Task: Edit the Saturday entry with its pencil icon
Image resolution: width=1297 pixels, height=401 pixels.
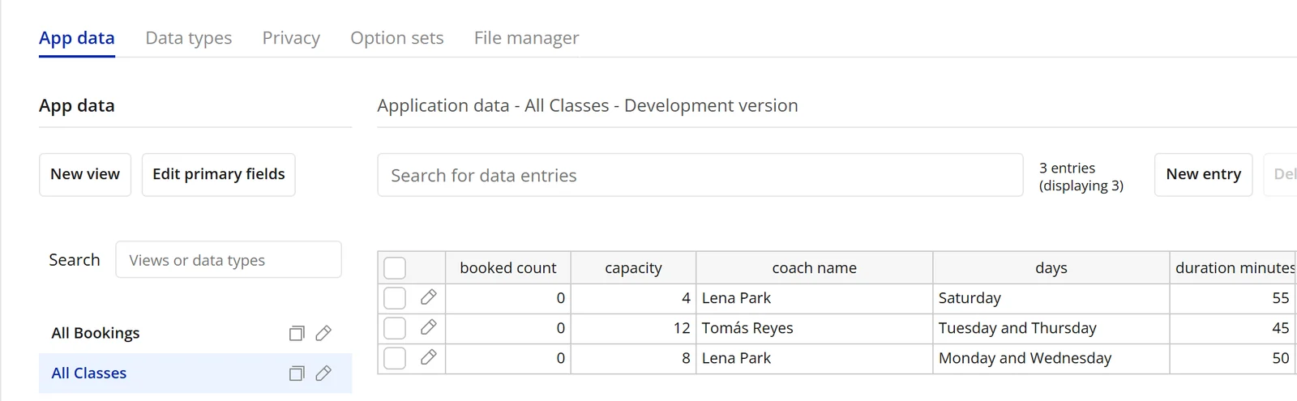Action: pos(429,298)
